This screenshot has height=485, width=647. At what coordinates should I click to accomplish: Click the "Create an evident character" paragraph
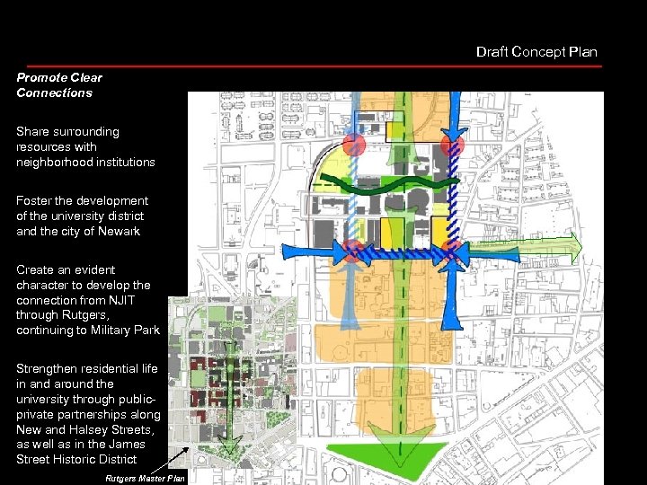(88, 300)
